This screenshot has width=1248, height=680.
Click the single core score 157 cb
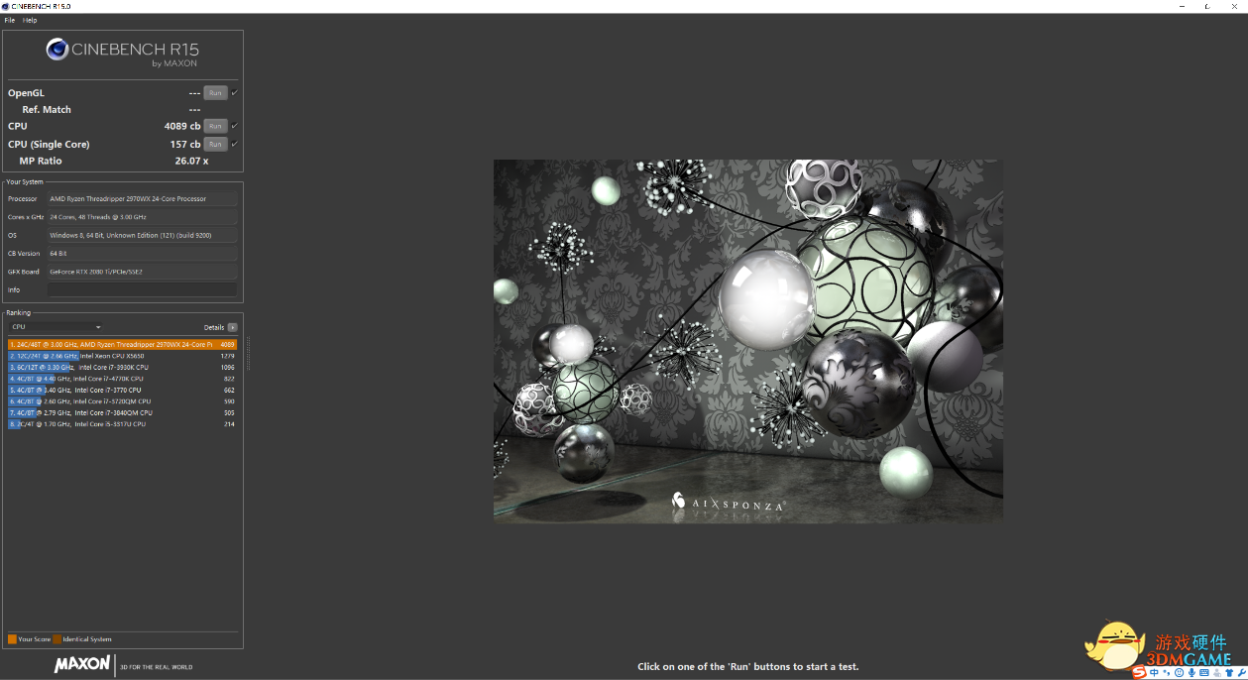[185, 144]
